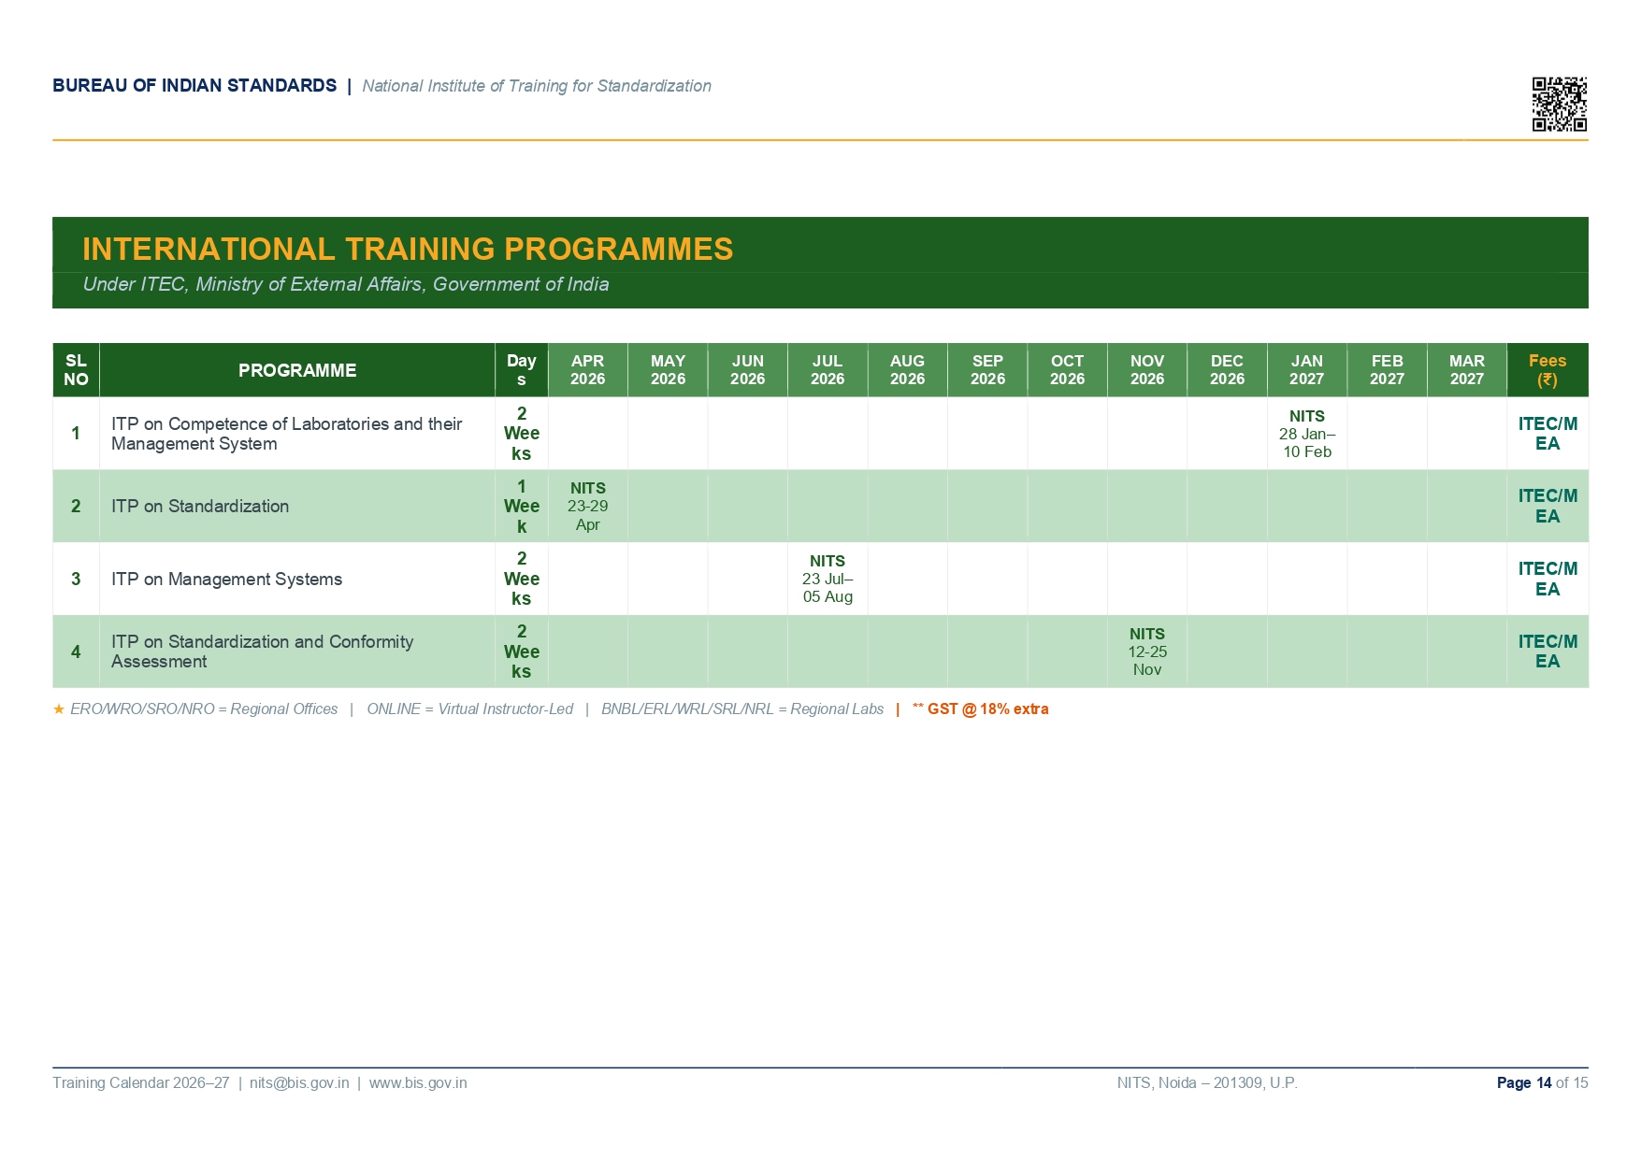Select the "JUL 2026" column header
1641x1160 pixels.
tap(828, 370)
